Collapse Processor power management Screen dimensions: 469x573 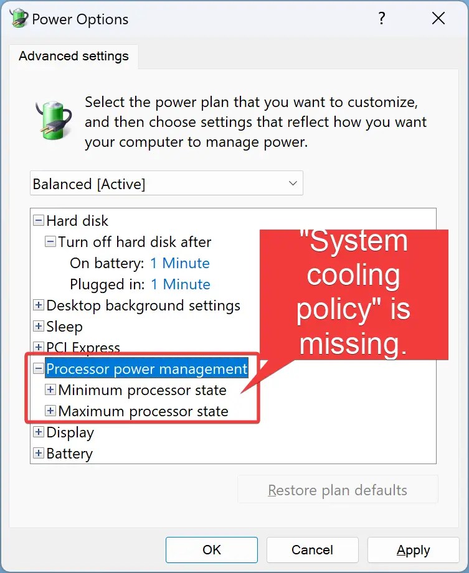[39, 368]
